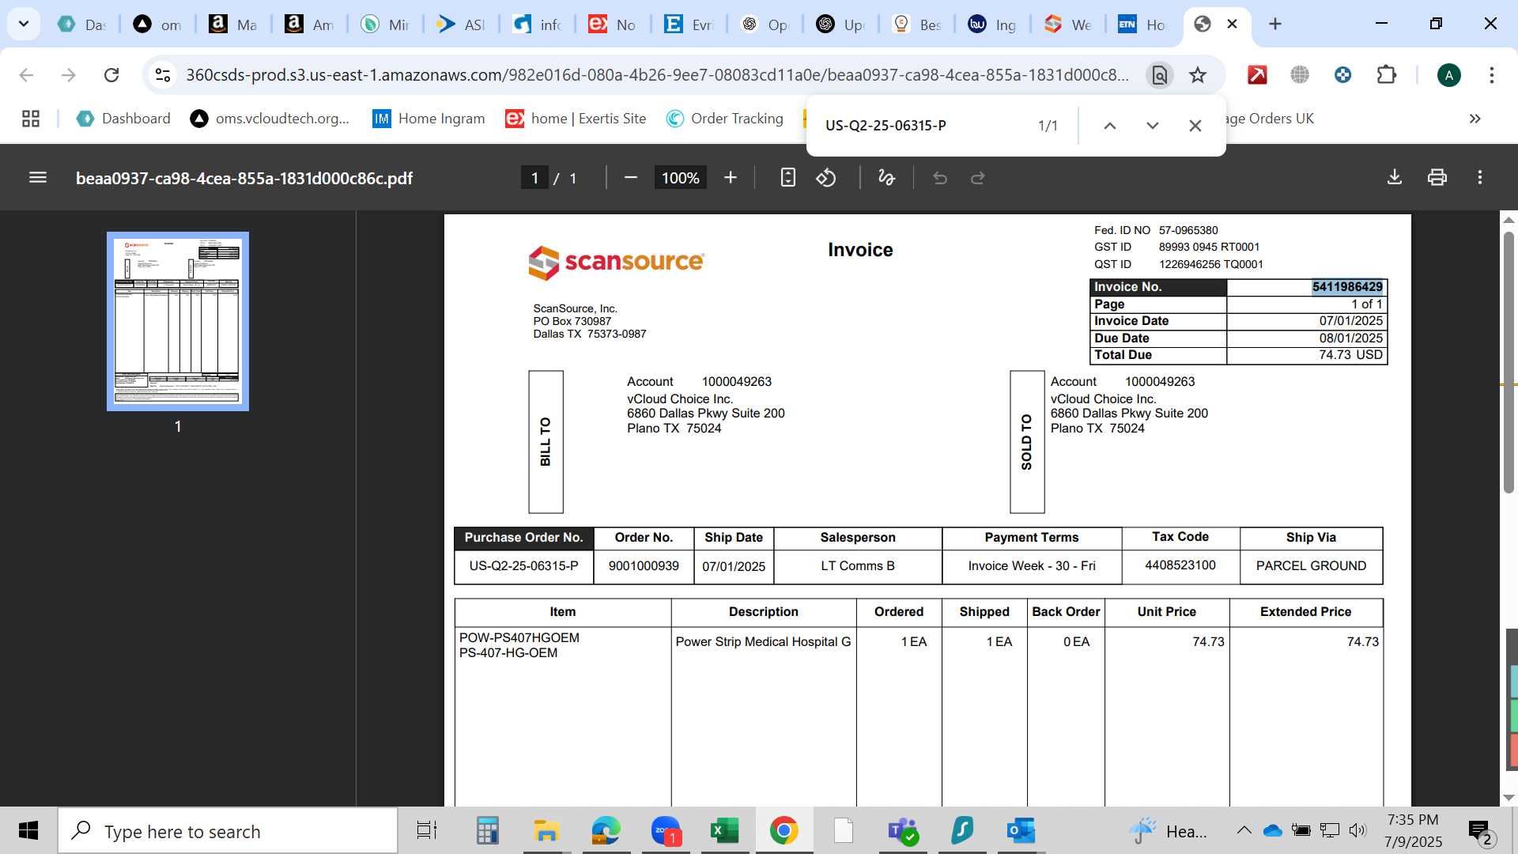Open a new browser tab
Screen dimensions: 1518x854
tap(1274, 24)
